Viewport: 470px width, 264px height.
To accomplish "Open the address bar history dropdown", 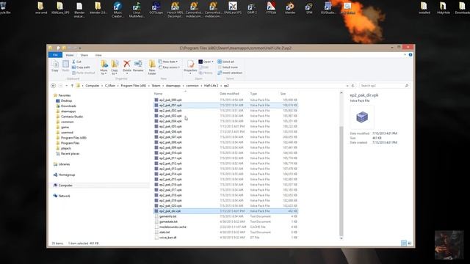I will coord(347,86).
